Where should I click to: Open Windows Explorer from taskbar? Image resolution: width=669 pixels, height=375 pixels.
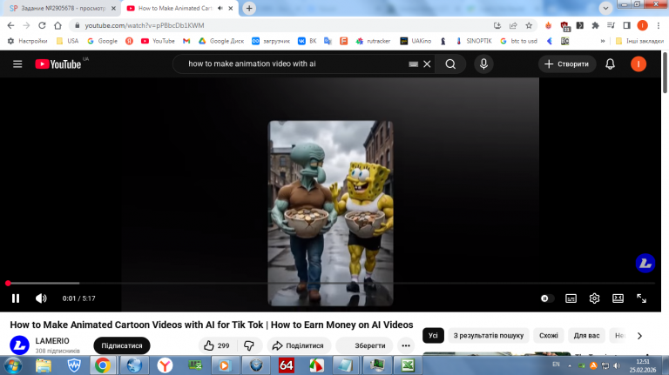(x=44, y=365)
